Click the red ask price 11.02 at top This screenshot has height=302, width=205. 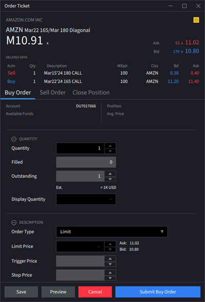(x=192, y=42)
